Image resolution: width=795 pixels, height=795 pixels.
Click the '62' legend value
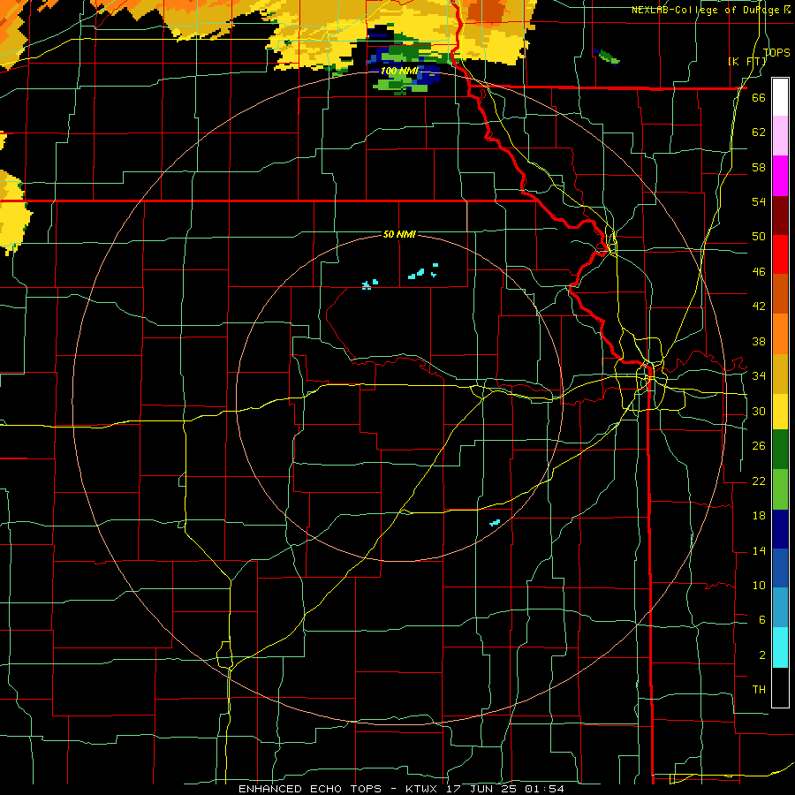click(x=759, y=132)
